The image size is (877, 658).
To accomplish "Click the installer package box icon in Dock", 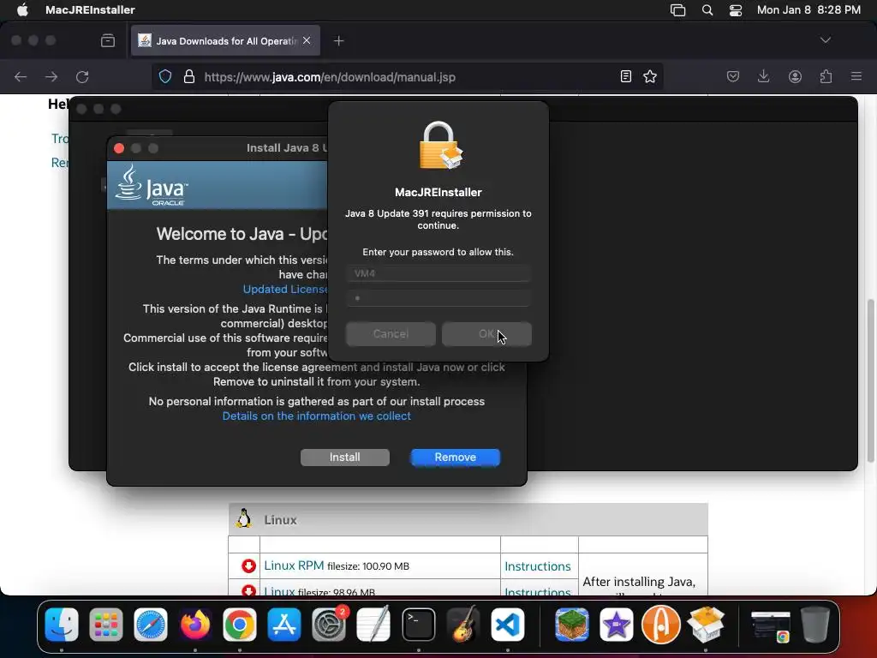I will pyautogui.click(x=706, y=625).
